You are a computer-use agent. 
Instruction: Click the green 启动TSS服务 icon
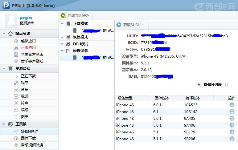[63, 16]
